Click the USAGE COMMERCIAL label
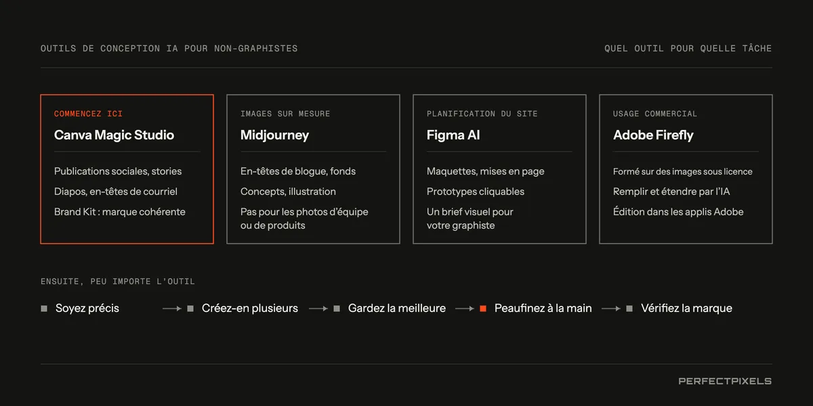Viewport: 813px width, 406px height. click(x=654, y=114)
